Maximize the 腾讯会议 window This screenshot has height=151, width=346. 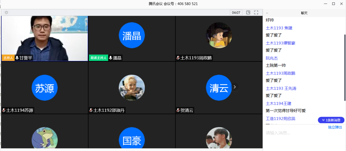click(334, 4)
